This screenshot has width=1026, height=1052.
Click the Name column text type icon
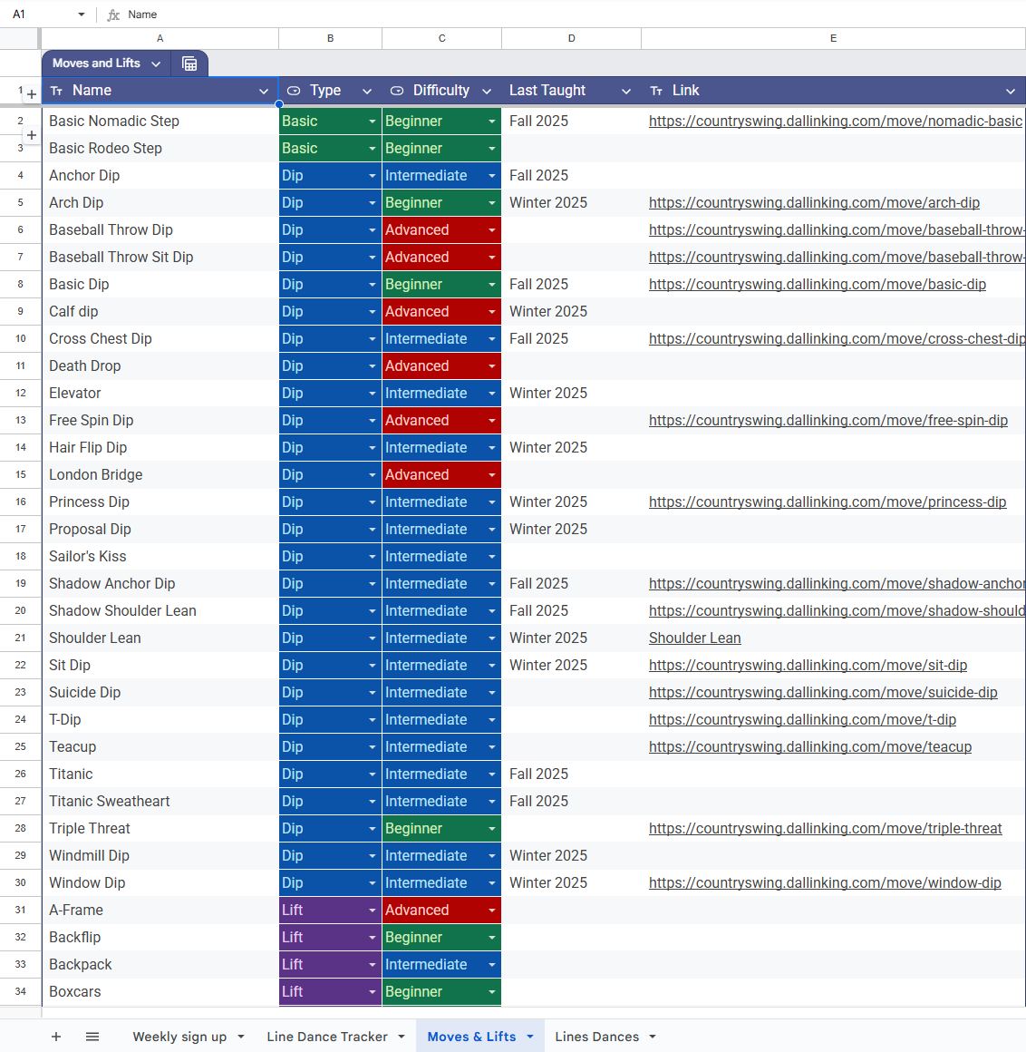coord(56,91)
